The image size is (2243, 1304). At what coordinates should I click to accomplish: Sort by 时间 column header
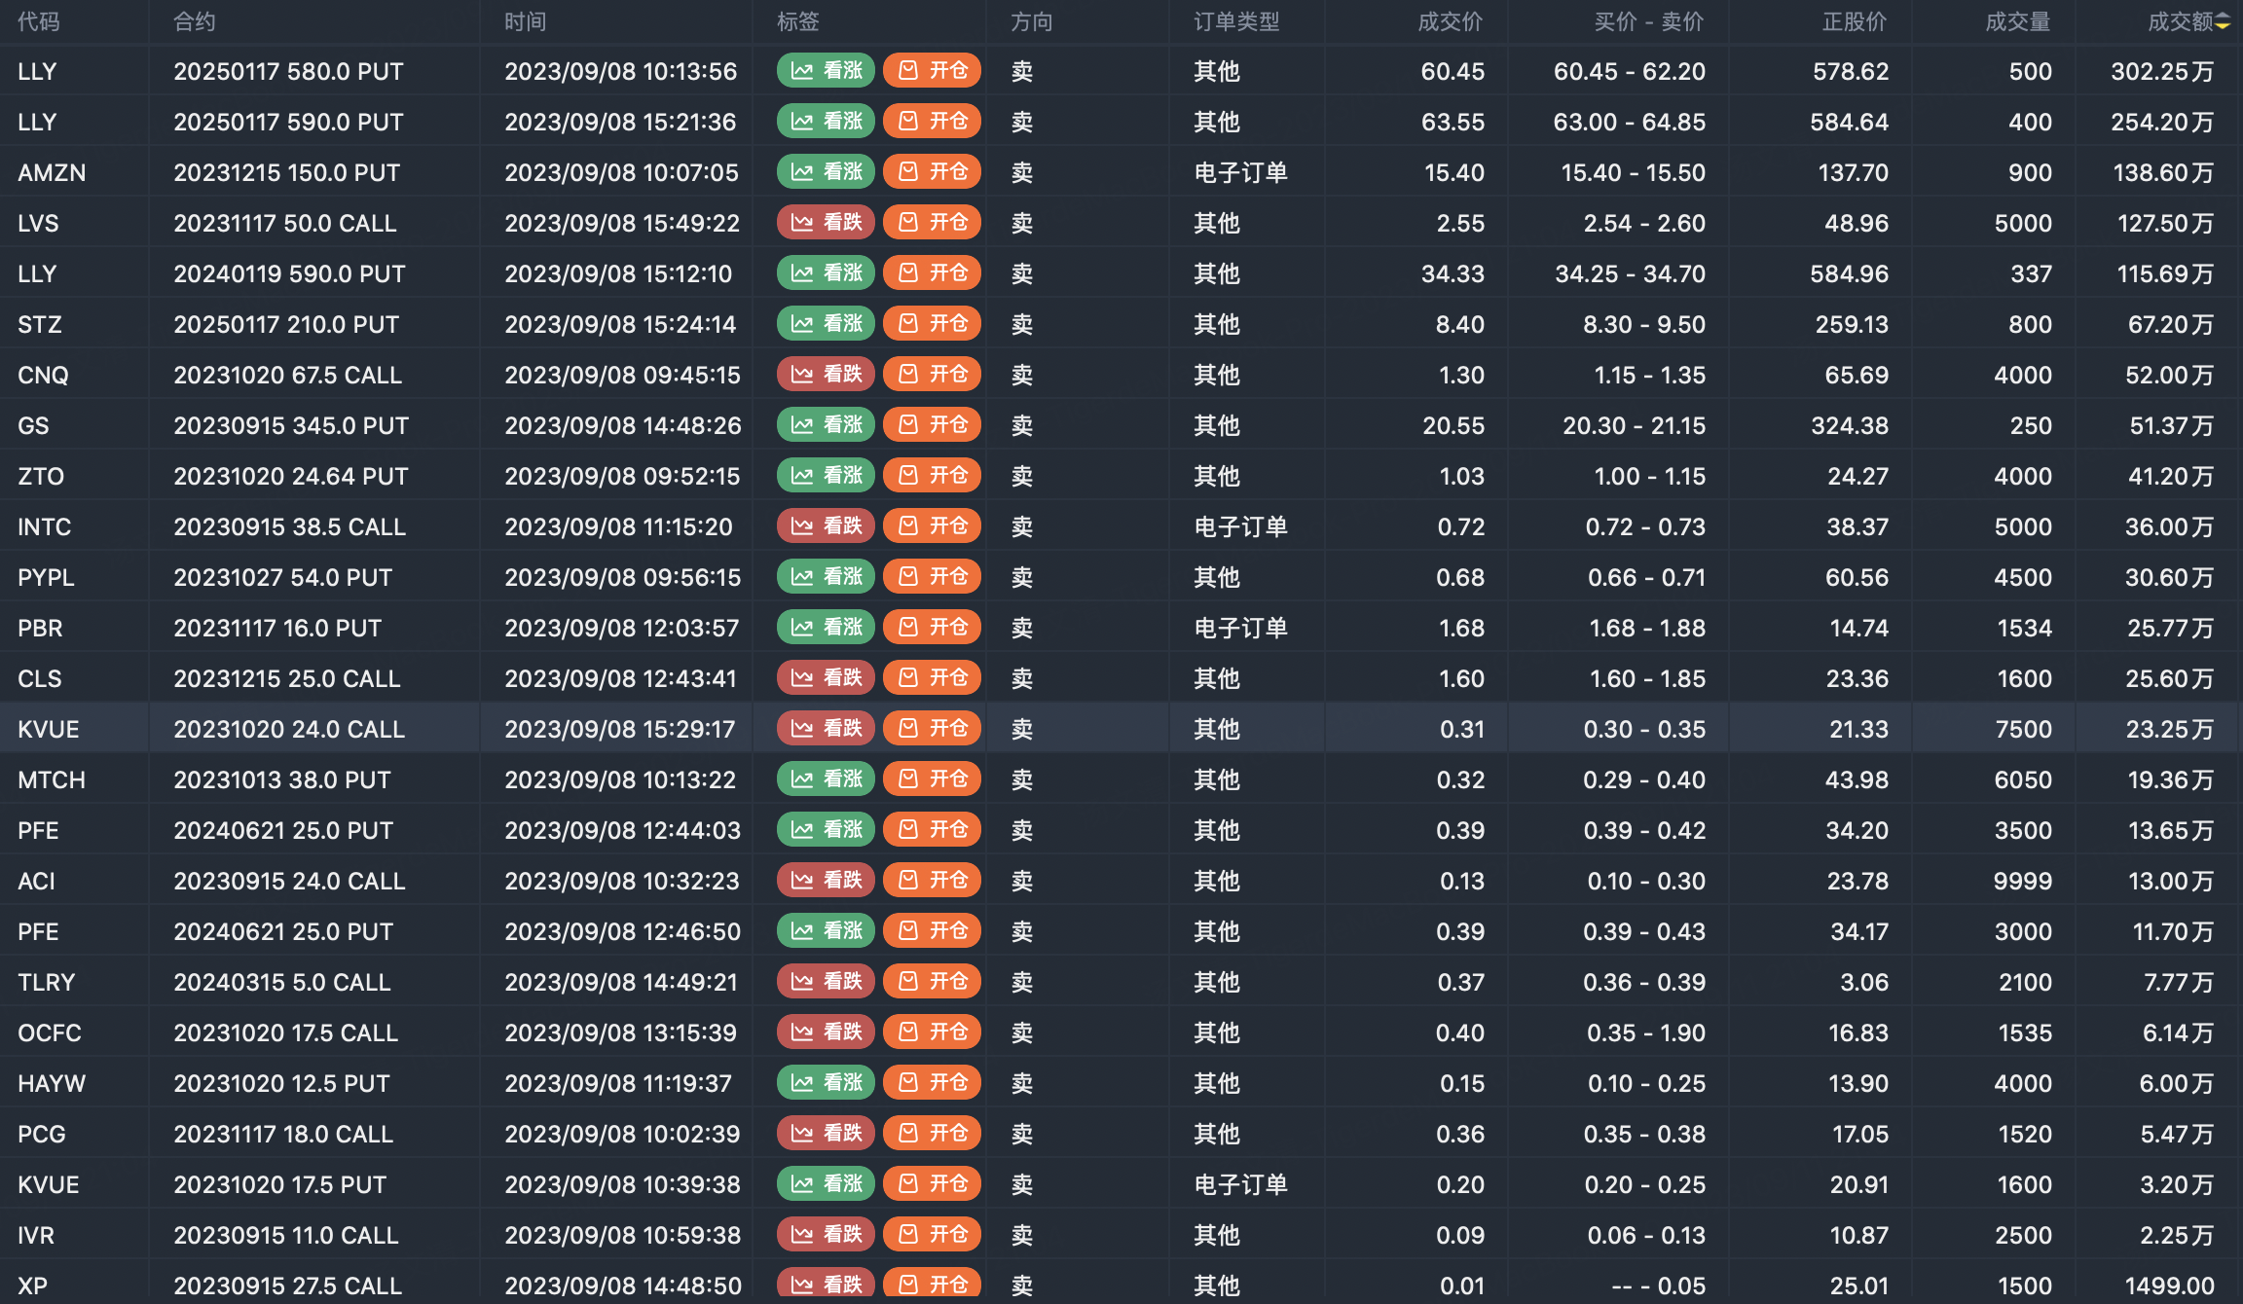pos(525,22)
